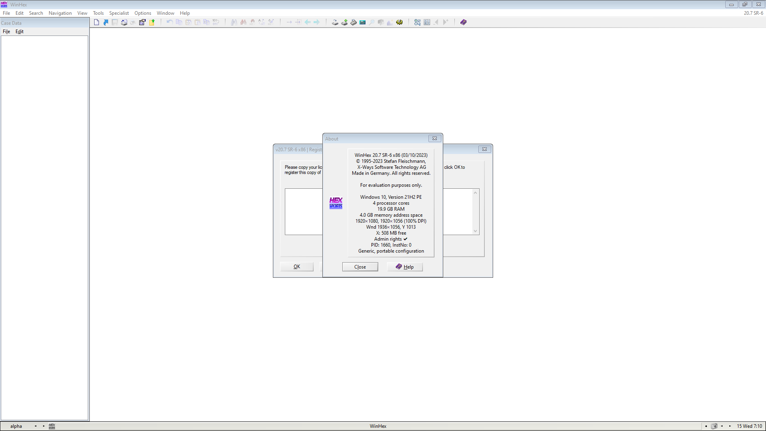This screenshot has width=766, height=431.
Task: Click the Go To Offset arrow icon
Action: tap(289, 22)
